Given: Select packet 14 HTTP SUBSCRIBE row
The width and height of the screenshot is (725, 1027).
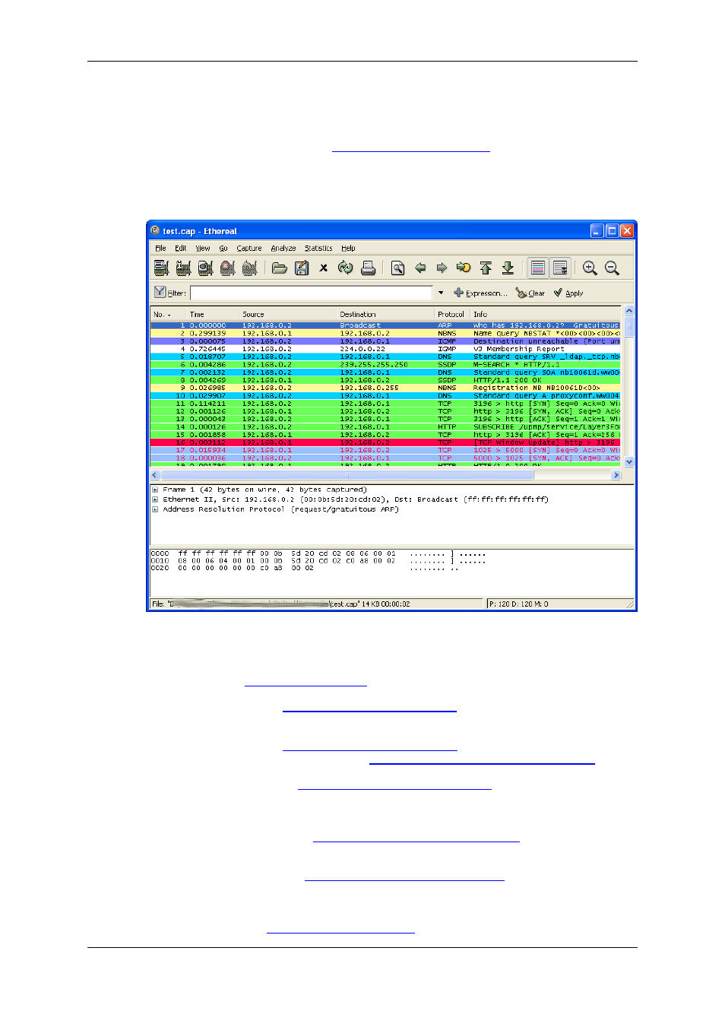Looking at the screenshot, I should point(385,426).
